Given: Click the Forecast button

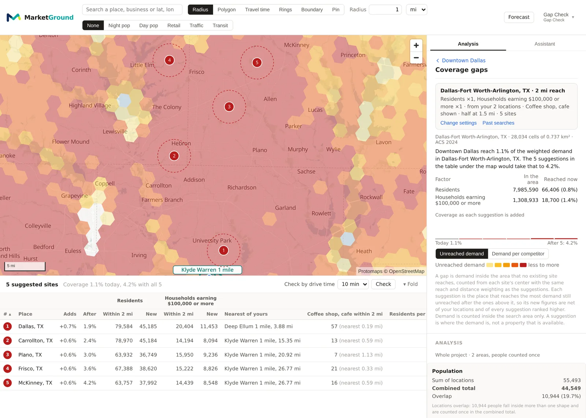Looking at the screenshot, I should [x=519, y=17].
